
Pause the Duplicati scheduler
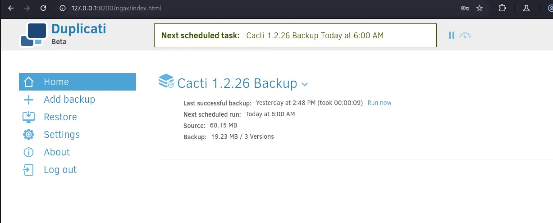pos(451,35)
